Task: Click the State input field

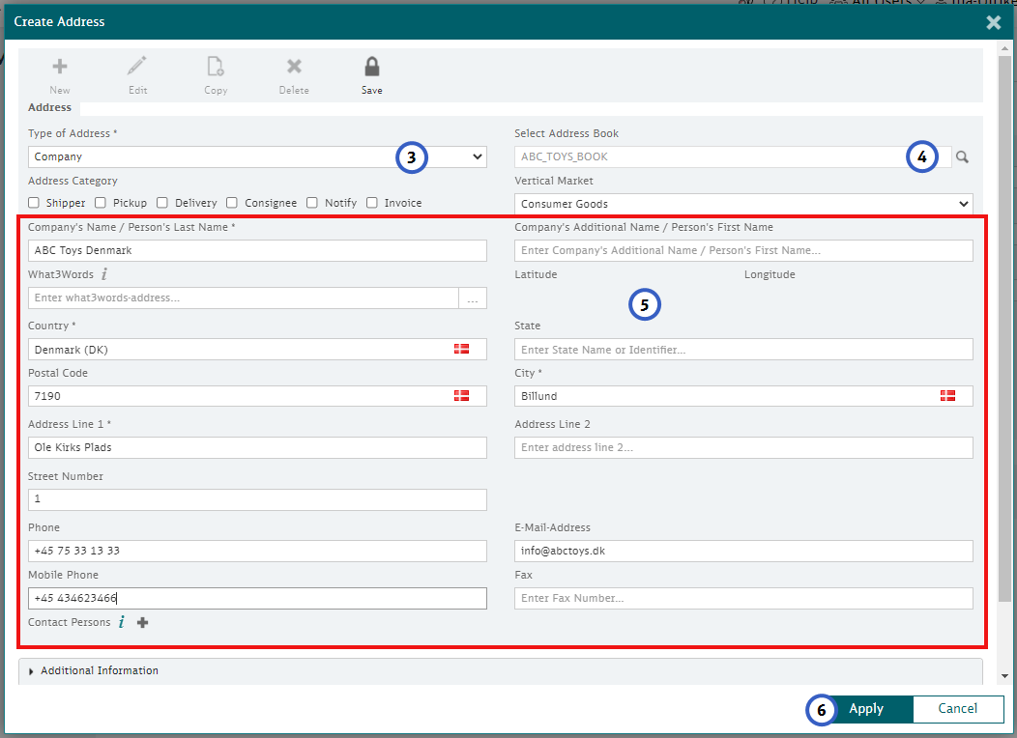Action: click(x=743, y=350)
